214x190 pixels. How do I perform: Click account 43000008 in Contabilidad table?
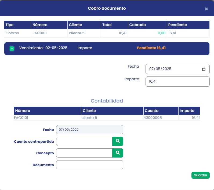point(153,118)
